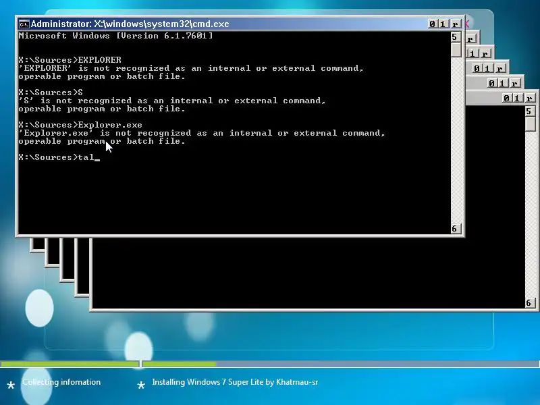
Task: Close the front Administrator cmd.exe window
Action: coord(456,24)
